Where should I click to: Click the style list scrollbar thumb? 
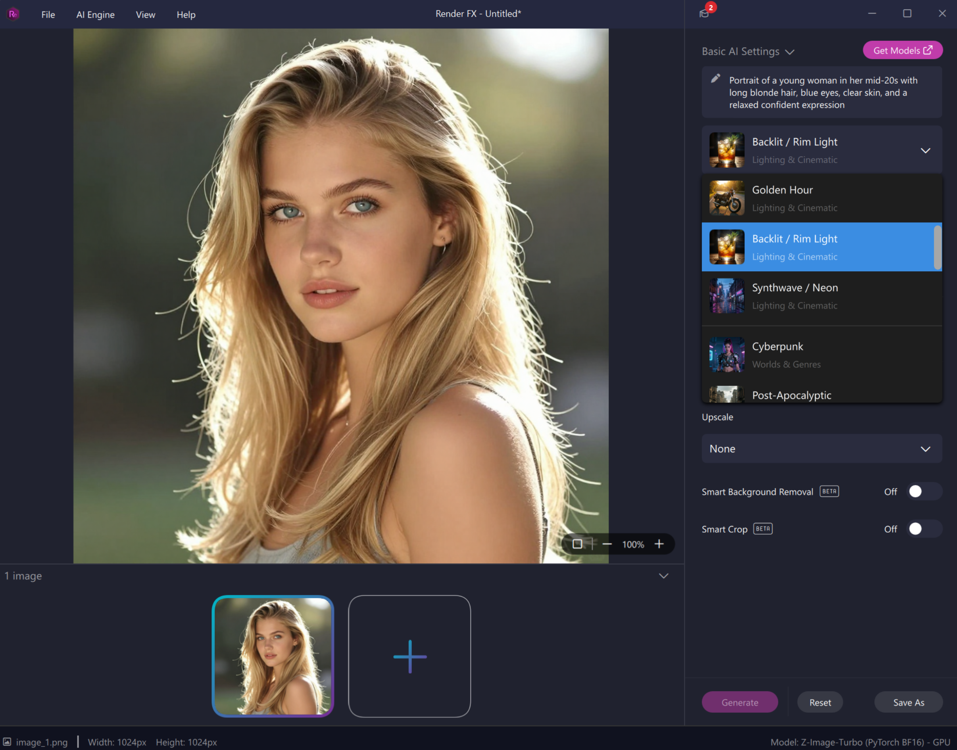coord(937,247)
